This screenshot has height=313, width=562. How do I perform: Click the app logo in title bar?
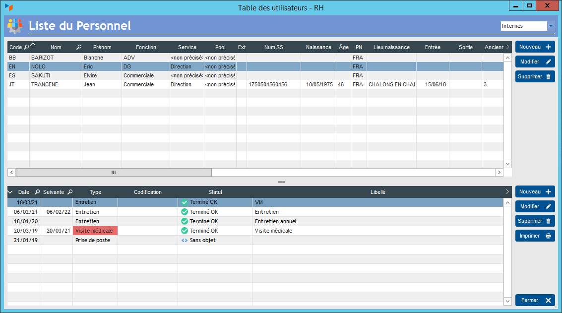[x=9, y=7]
